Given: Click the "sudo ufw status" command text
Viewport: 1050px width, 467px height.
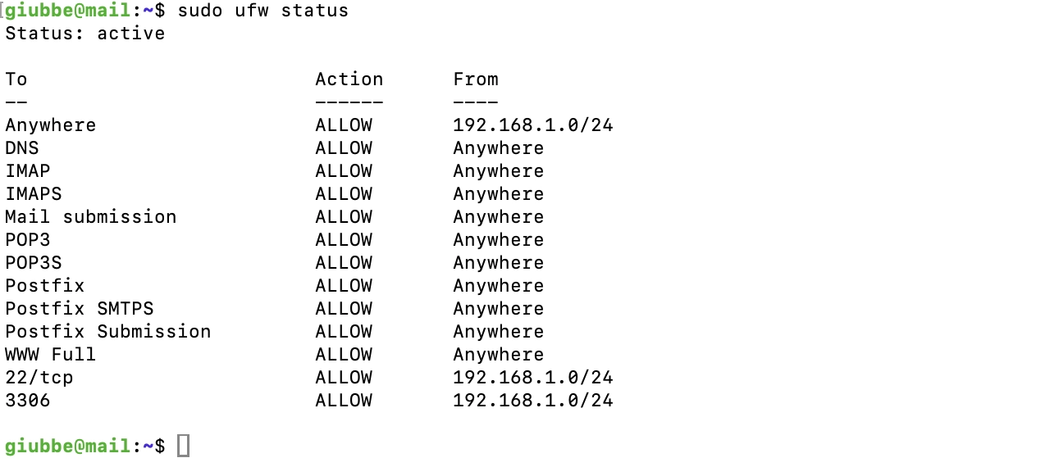Looking at the screenshot, I should [262, 11].
